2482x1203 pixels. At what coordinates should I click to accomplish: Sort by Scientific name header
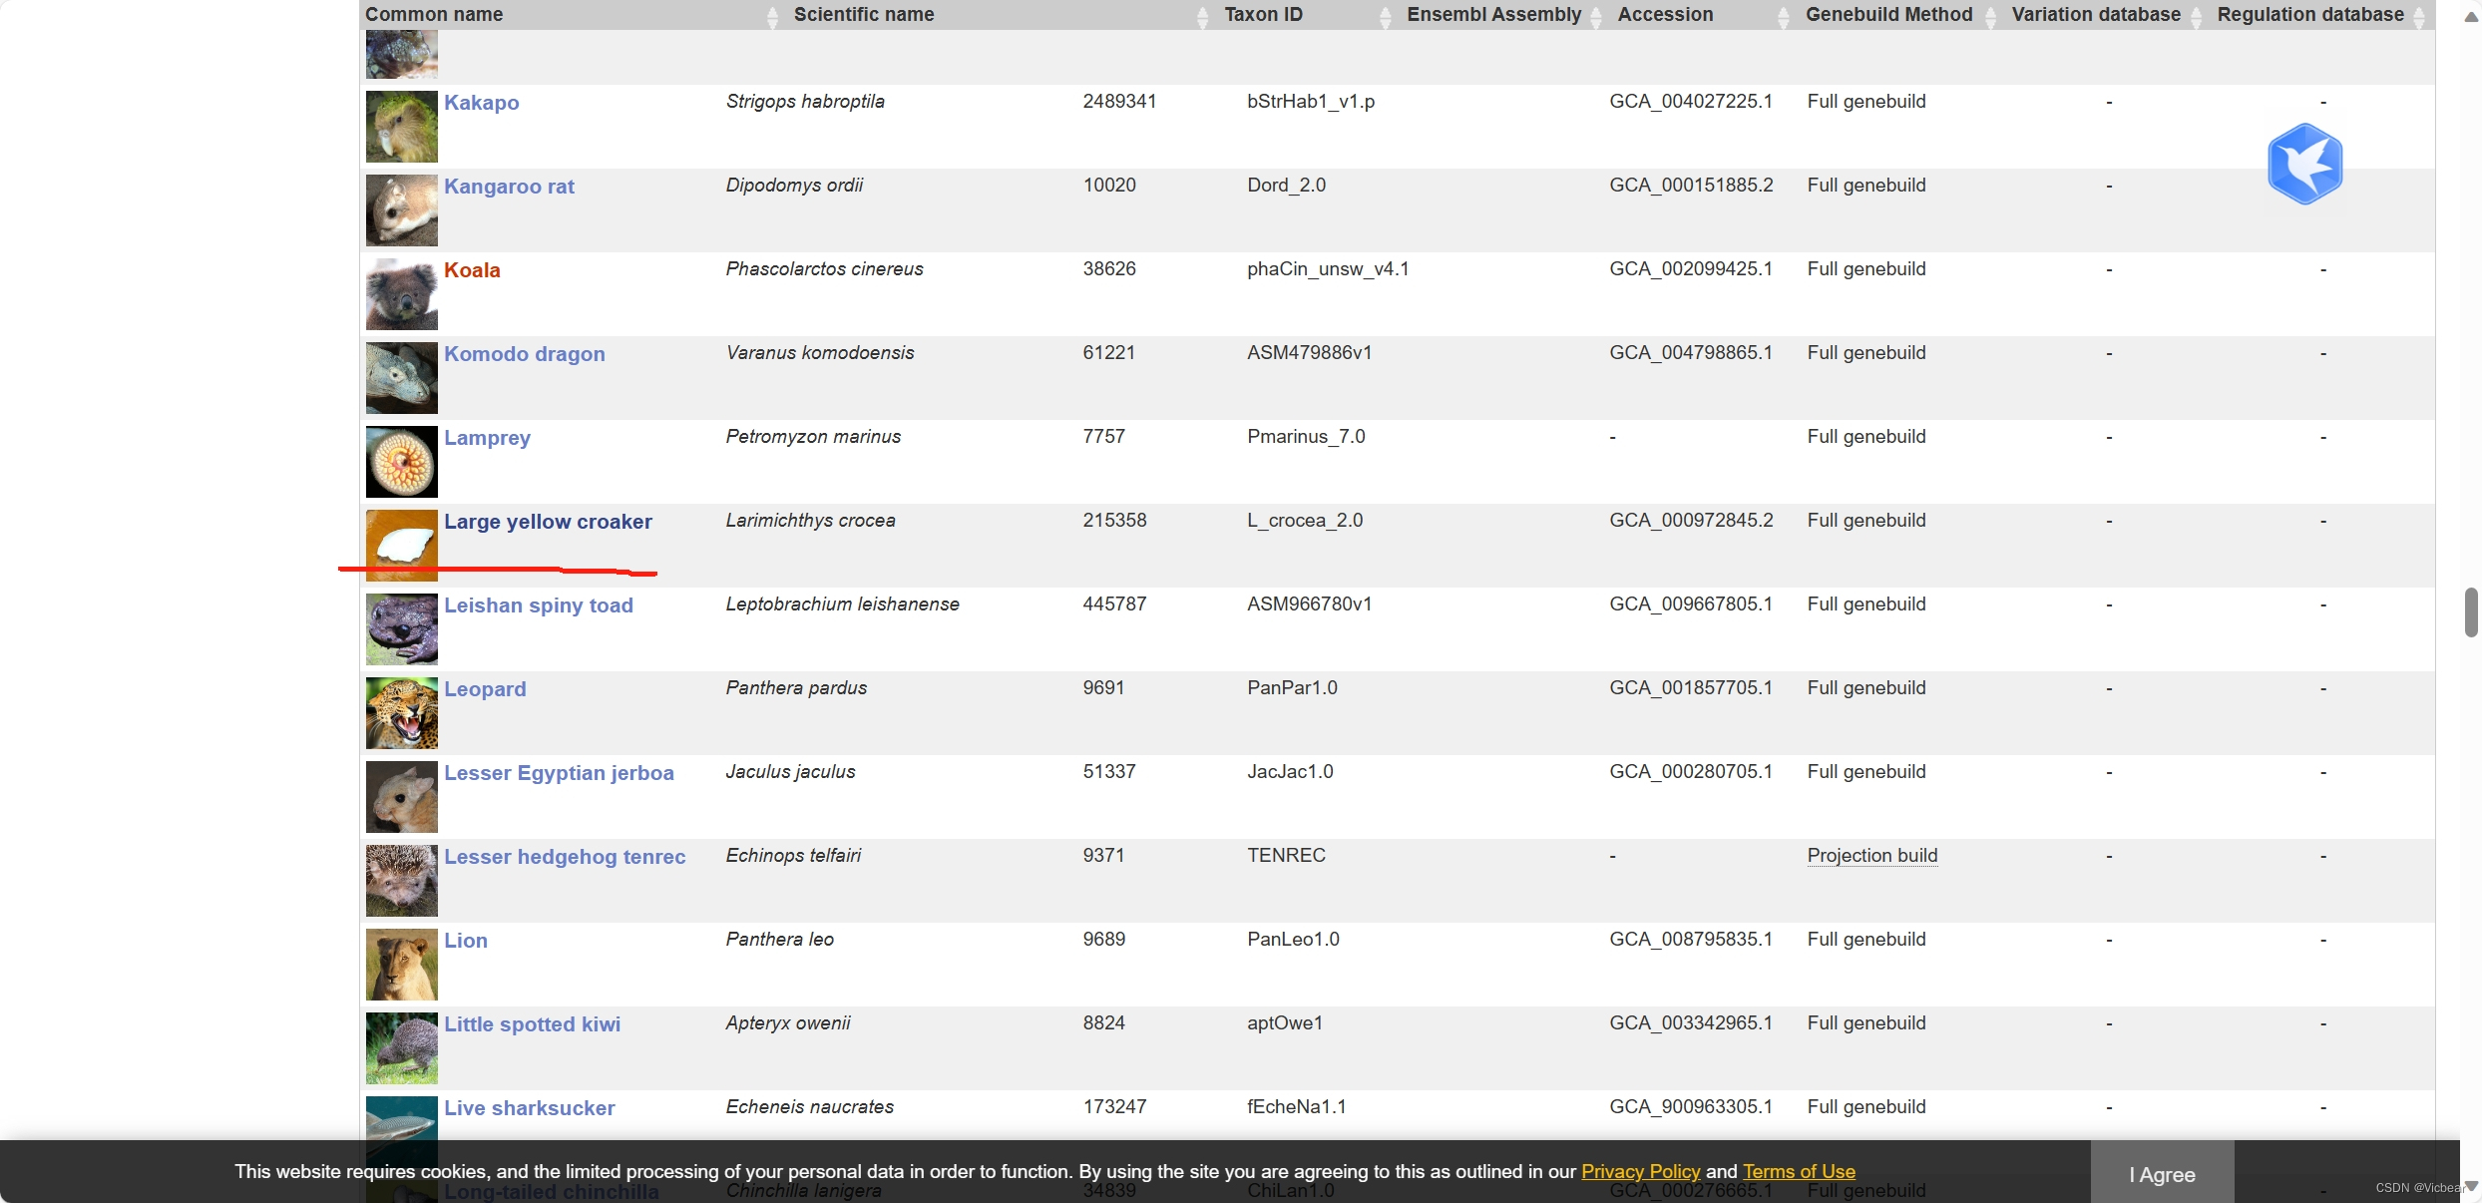864,14
